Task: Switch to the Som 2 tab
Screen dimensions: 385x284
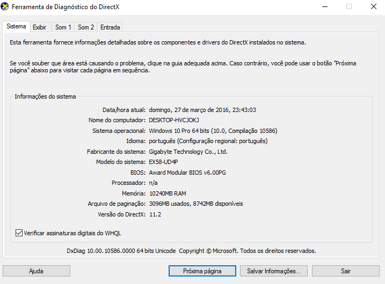Action: (x=86, y=27)
